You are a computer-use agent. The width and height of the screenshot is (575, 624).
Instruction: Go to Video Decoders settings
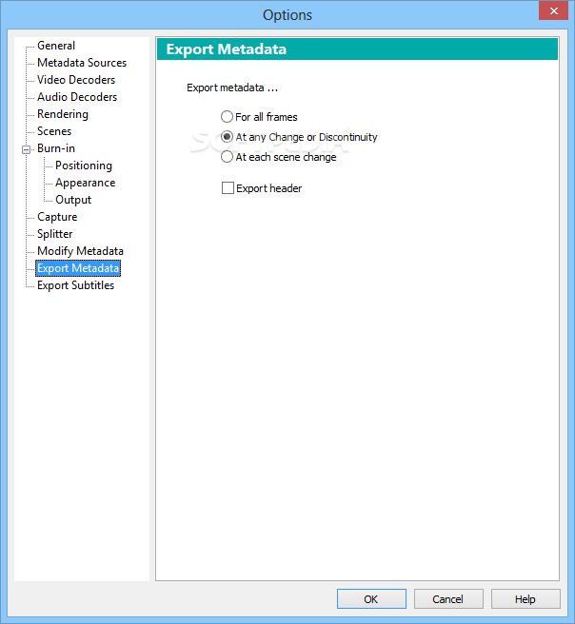(76, 80)
